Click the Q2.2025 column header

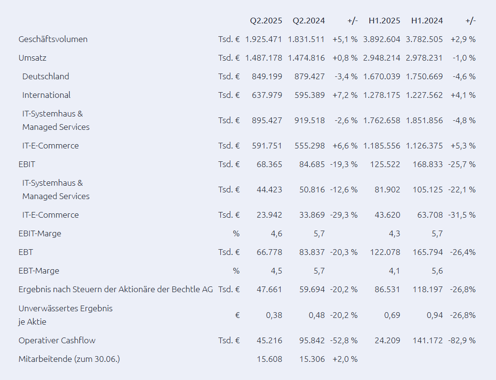266,21
